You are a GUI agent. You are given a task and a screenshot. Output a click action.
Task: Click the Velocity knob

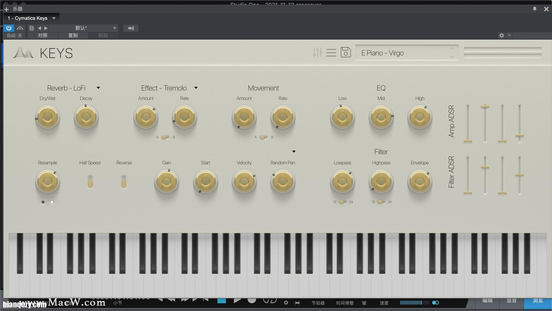(244, 181)
